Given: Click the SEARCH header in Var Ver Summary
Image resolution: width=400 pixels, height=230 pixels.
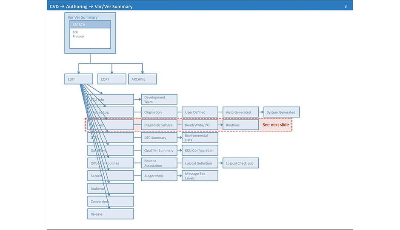Looking at the screenshot, I should (x=90, y=25).
